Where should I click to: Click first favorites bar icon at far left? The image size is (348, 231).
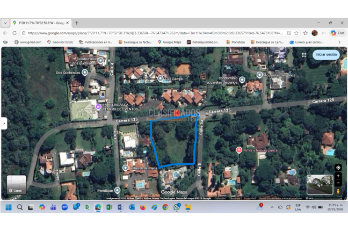click(x=5, y=42)
